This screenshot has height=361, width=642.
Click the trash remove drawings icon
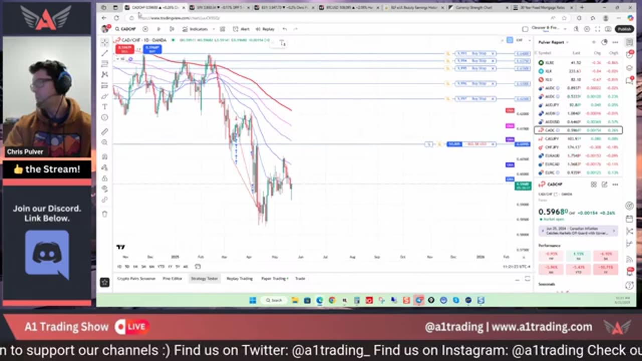105,214
